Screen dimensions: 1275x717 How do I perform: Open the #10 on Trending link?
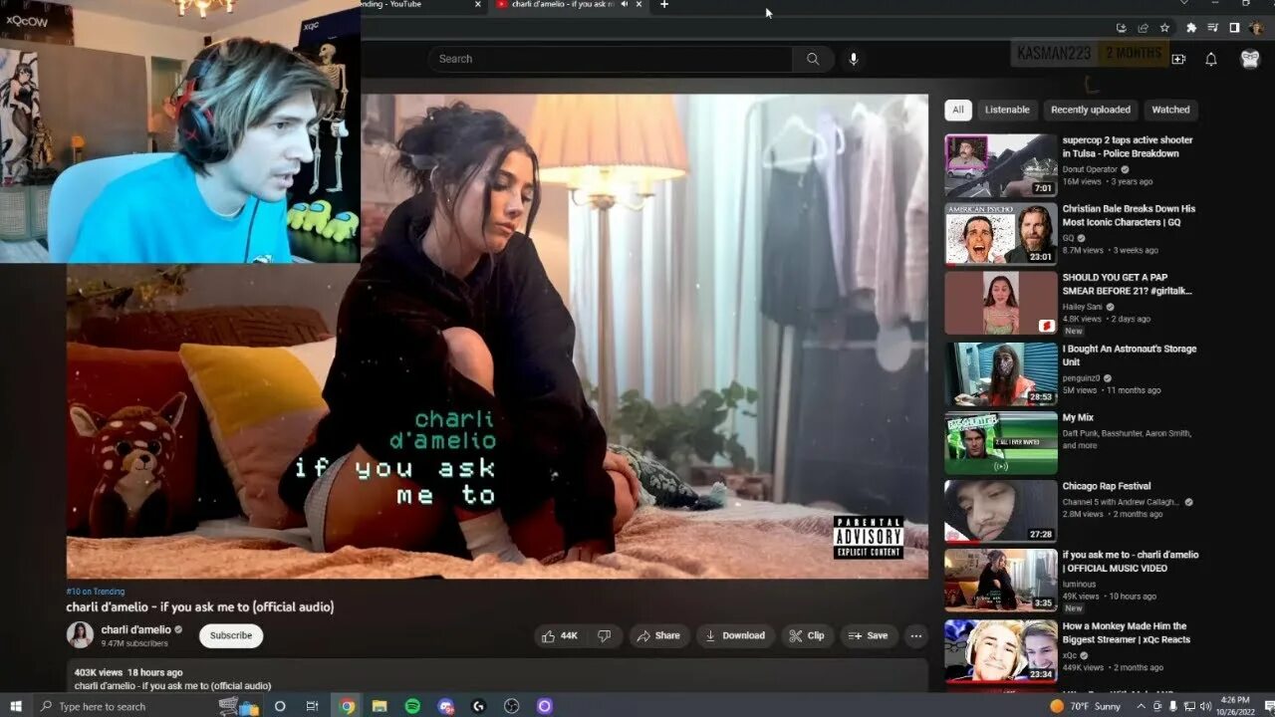tap(96, 592)
